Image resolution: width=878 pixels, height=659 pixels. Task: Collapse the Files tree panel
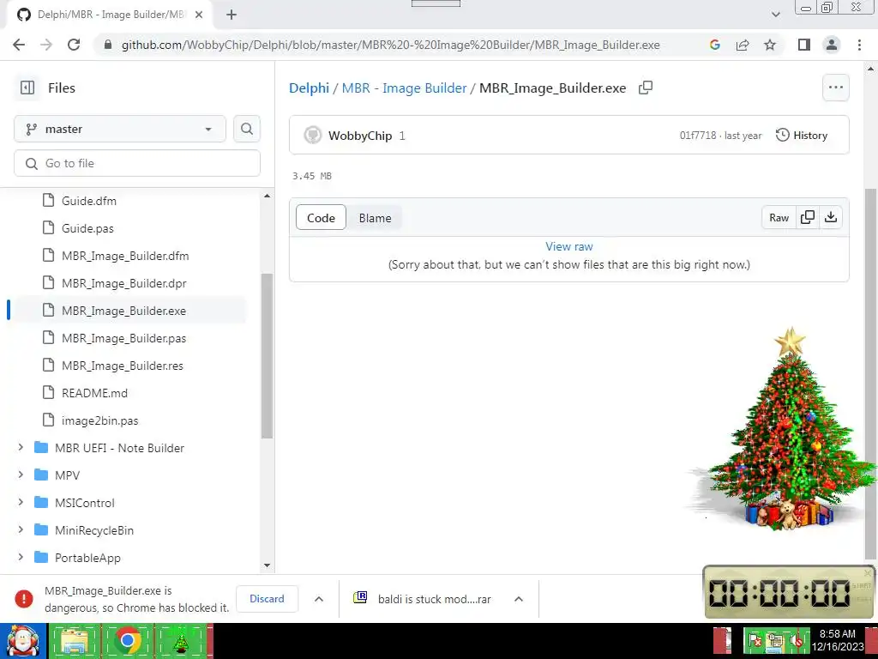point(27,88)
